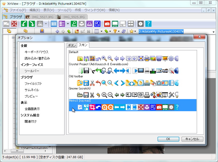Click the rotate left toolbar icon

click(x=24, y=24)
